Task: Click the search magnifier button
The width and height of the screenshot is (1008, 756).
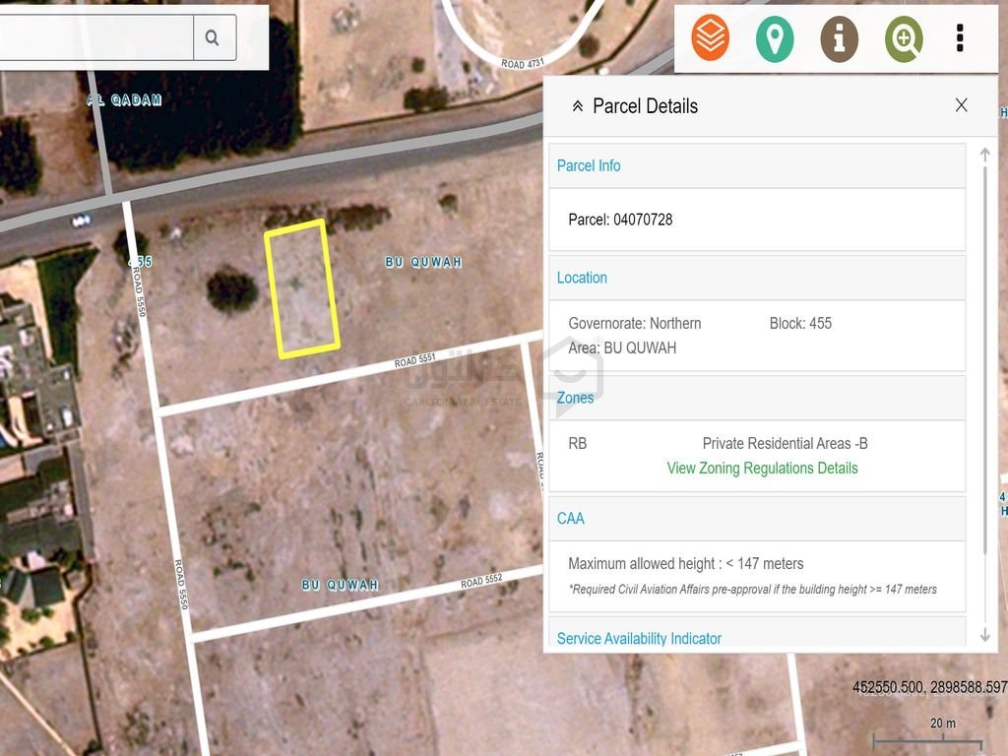Action: coord(215,38)
